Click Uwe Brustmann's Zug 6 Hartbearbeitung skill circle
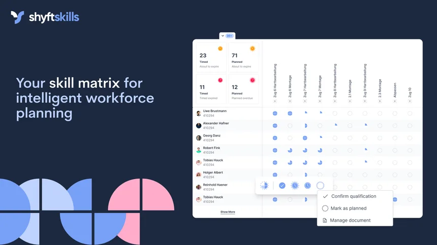The image size is (437, 245). [x=275, y=113]
